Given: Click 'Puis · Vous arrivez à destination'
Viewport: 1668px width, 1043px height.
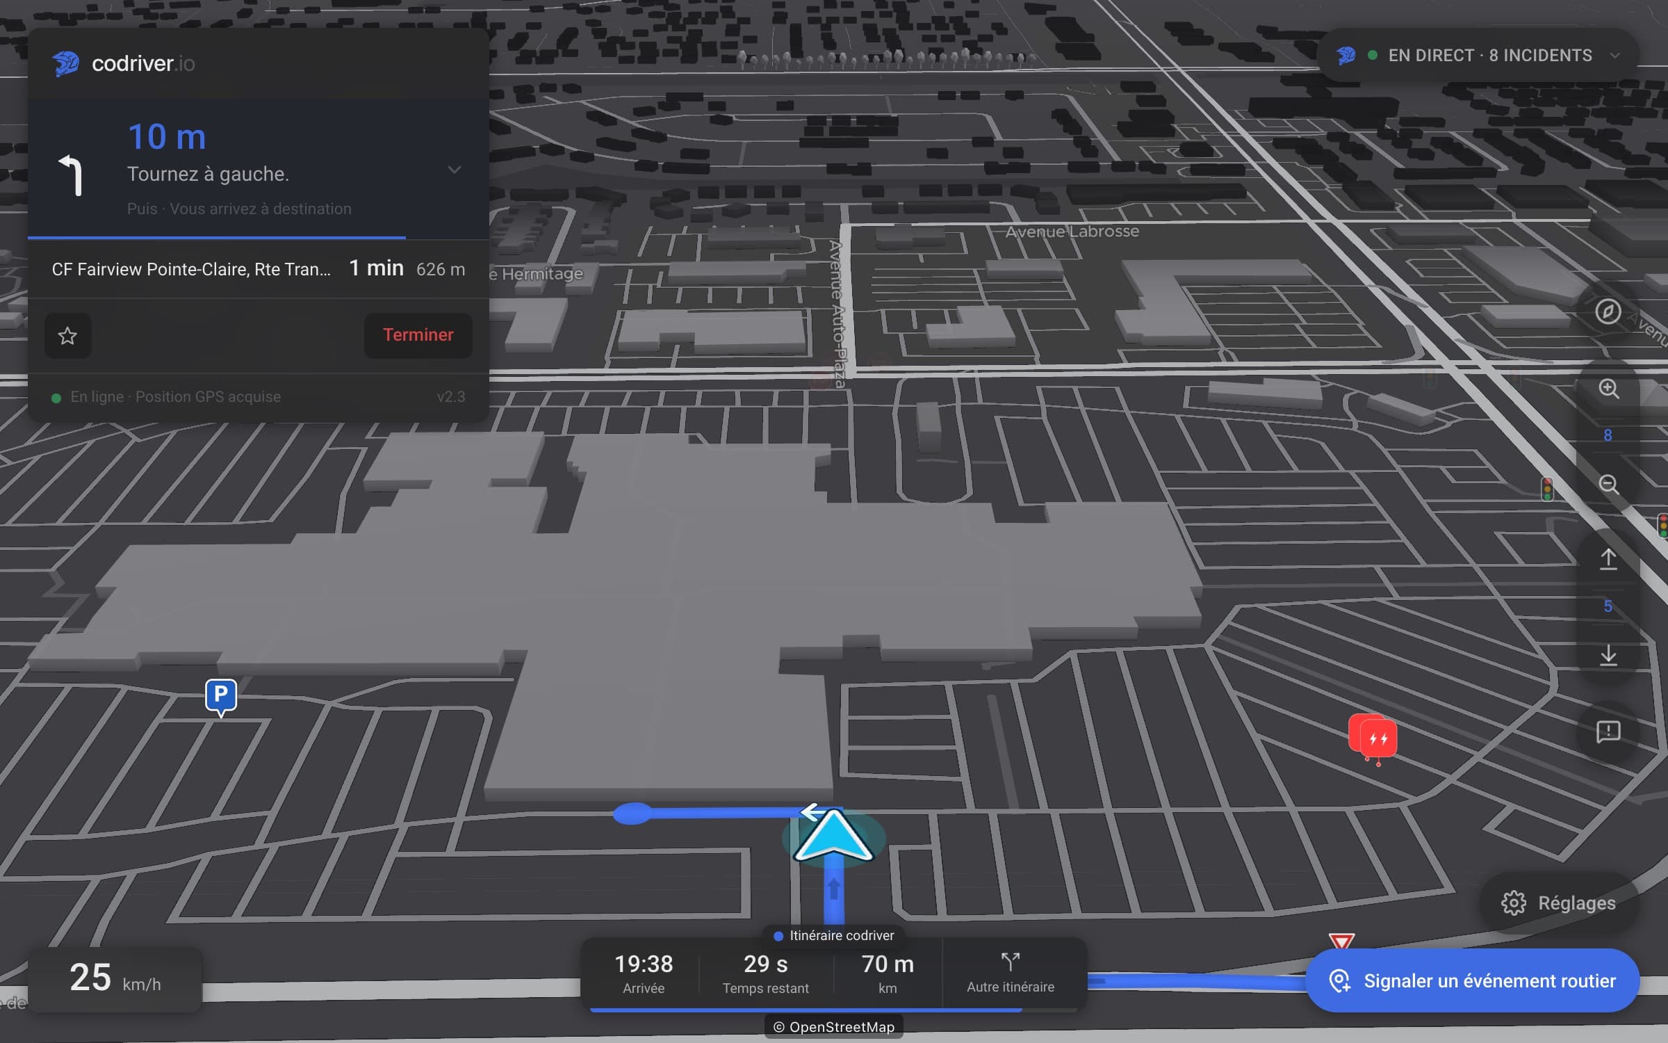Looking at the screenshot, I should pyautogui.click(x=239, y=209).
